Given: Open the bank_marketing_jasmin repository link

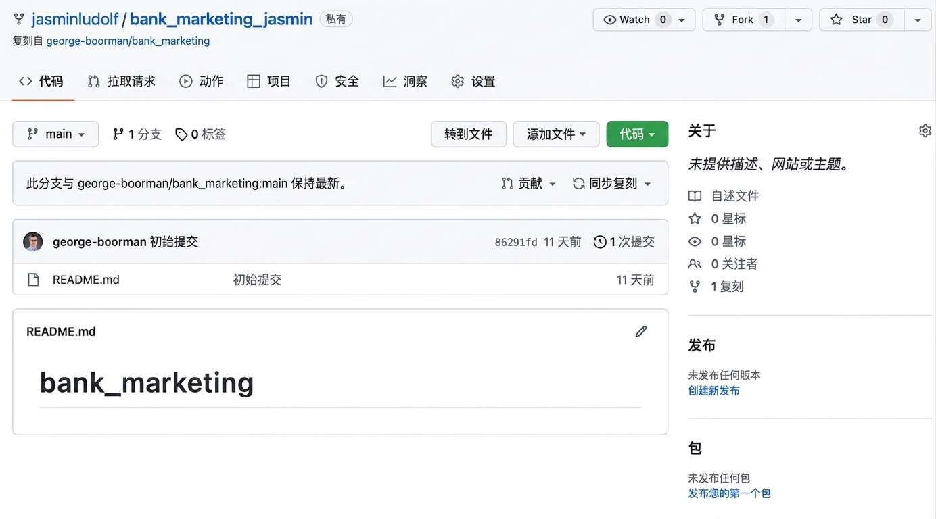Looking at the screenshot, I should coord(221,19).
